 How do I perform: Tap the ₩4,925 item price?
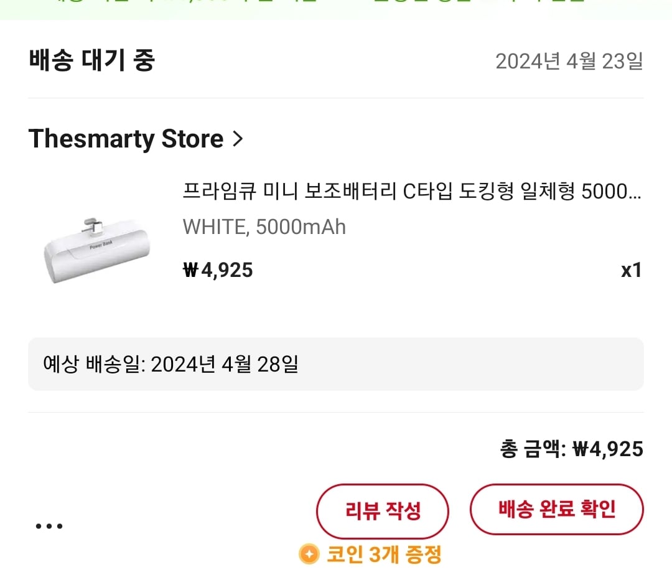click(218, 270)
